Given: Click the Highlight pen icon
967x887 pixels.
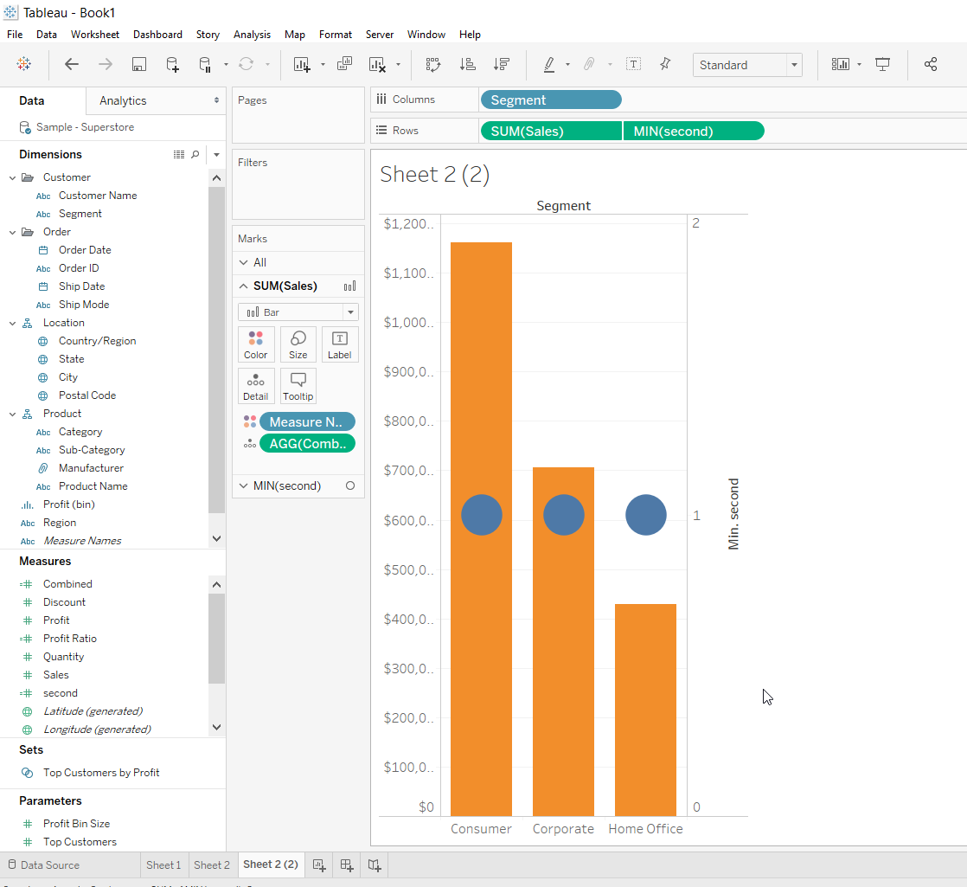Looking at the screenshot, I should point(549,64).
